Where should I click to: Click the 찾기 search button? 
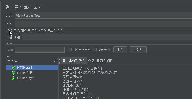120,50
